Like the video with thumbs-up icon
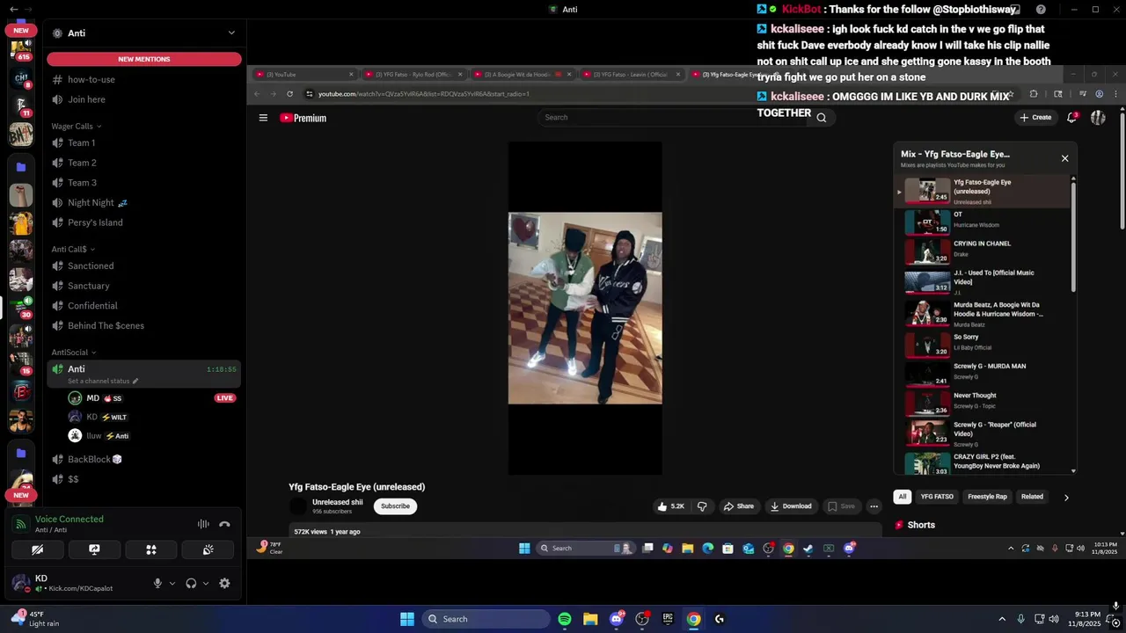The width and height of the screenshot is (1126, 633). pyautogui.click(x=671, y=506)
